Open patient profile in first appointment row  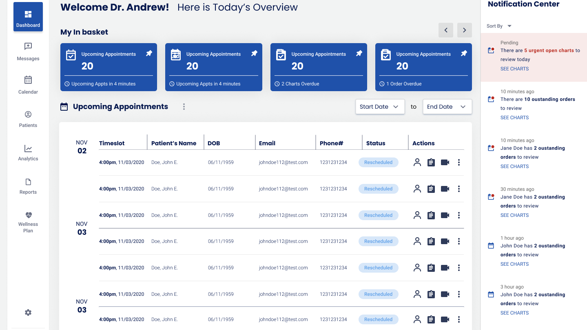(417, 162)
